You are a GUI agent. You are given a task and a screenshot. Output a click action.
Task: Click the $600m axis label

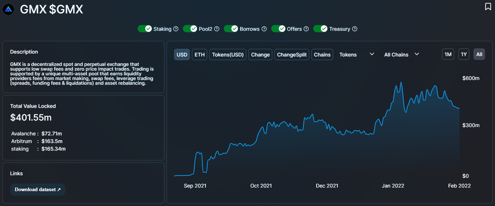[471, 78]
